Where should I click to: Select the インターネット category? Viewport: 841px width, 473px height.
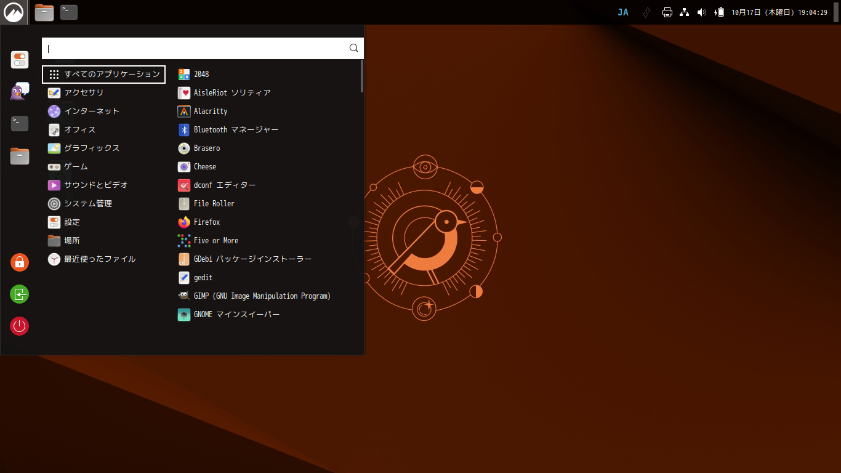tap(92, 111)
